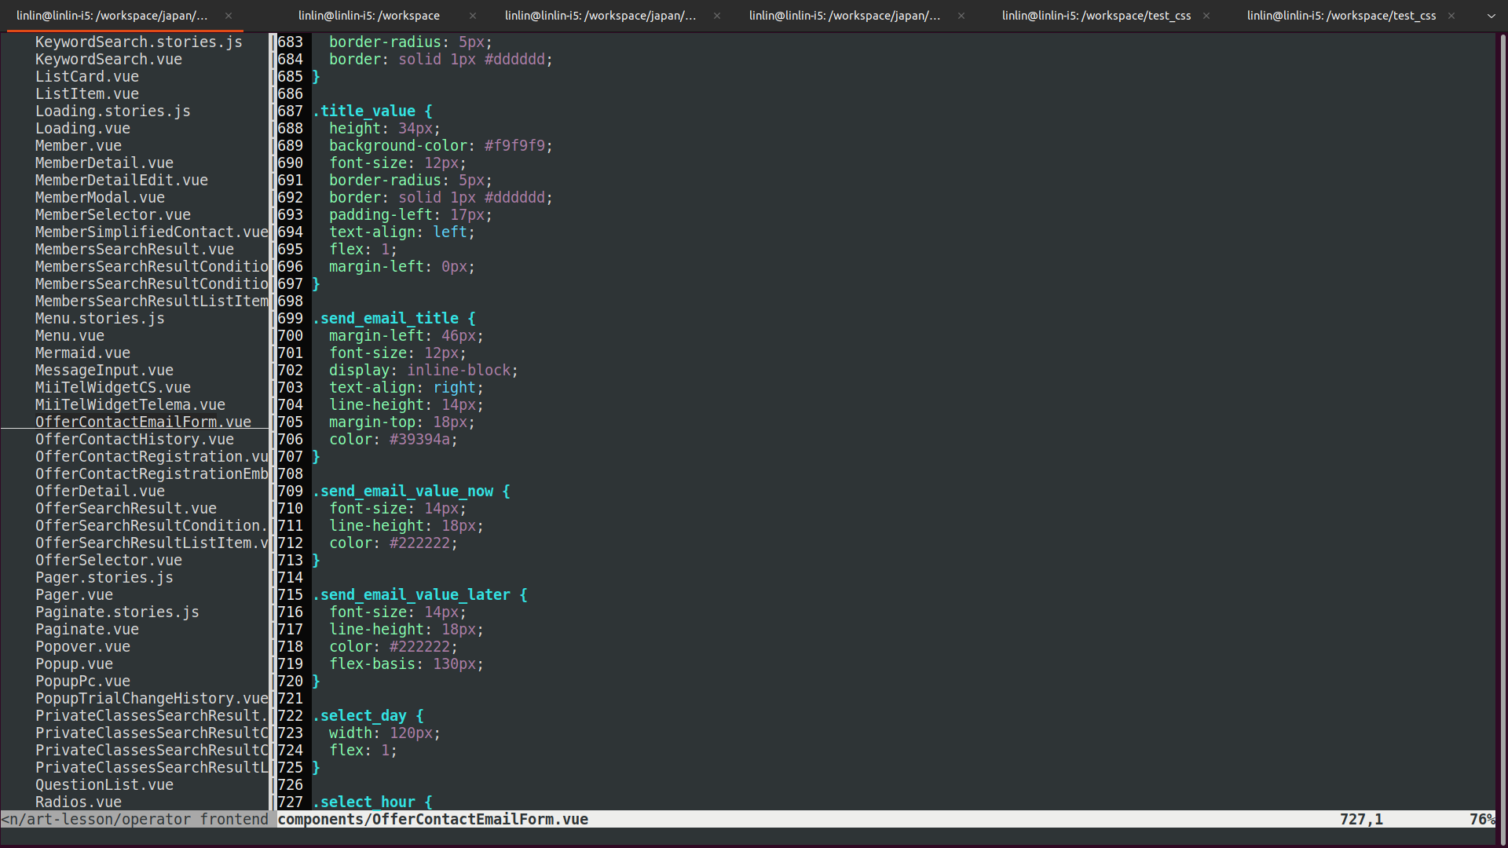Viewport: 1508px width, 848px height.
Task: Select Pager.vue in the sidebar
Action: click(74, 595)
